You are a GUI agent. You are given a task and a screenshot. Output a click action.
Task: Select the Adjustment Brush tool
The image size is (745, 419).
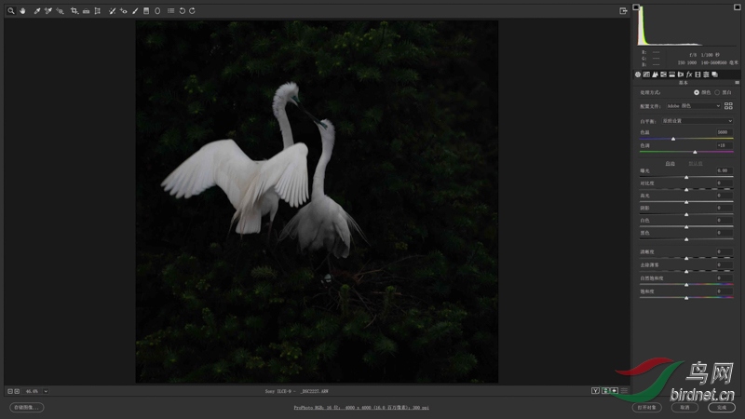click(x=135, y=11)
